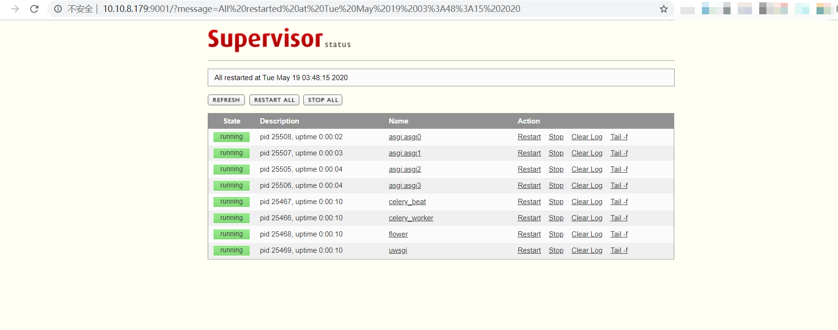Image resolution: width=838 pixels, height=330 pixels.
Task: Click the running state badge for asgi:asgi0
Action: point(232,137)
